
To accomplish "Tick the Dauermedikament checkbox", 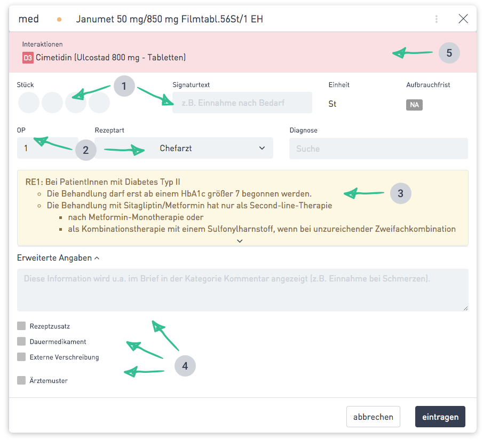I will click(21, 341).
